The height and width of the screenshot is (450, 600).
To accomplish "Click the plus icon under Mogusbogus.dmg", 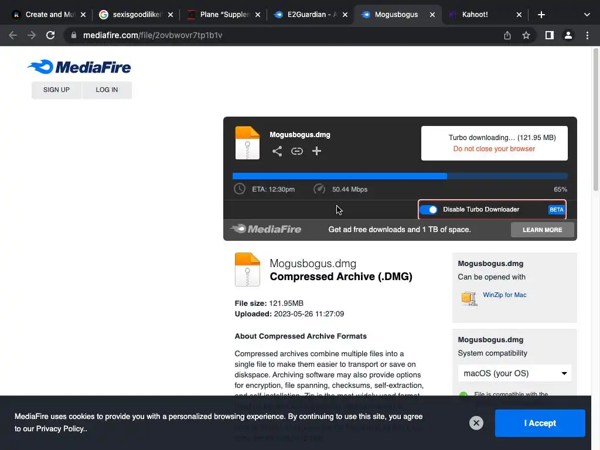I will coord(316,151).
